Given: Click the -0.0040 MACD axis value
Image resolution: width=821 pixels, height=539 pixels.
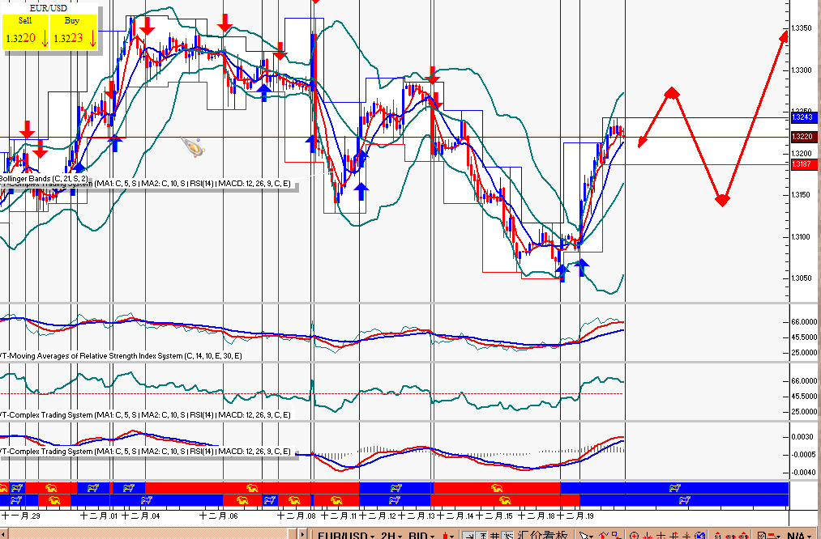Looking at the screenshot, I should tap(802, 473).
